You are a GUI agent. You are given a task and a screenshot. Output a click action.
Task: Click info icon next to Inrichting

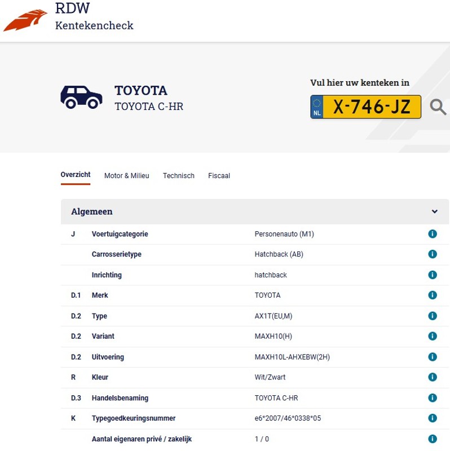[433, 275]
